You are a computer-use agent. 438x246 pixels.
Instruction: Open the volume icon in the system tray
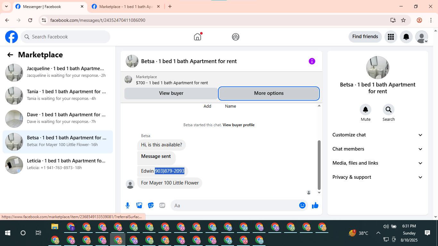[x=386, y=226]
